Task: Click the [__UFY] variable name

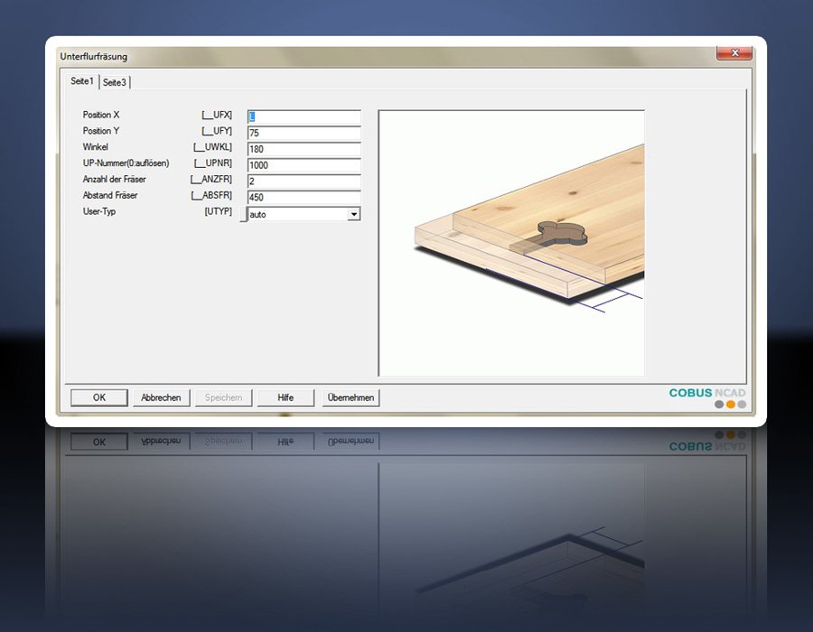Action: click(217, 131)
